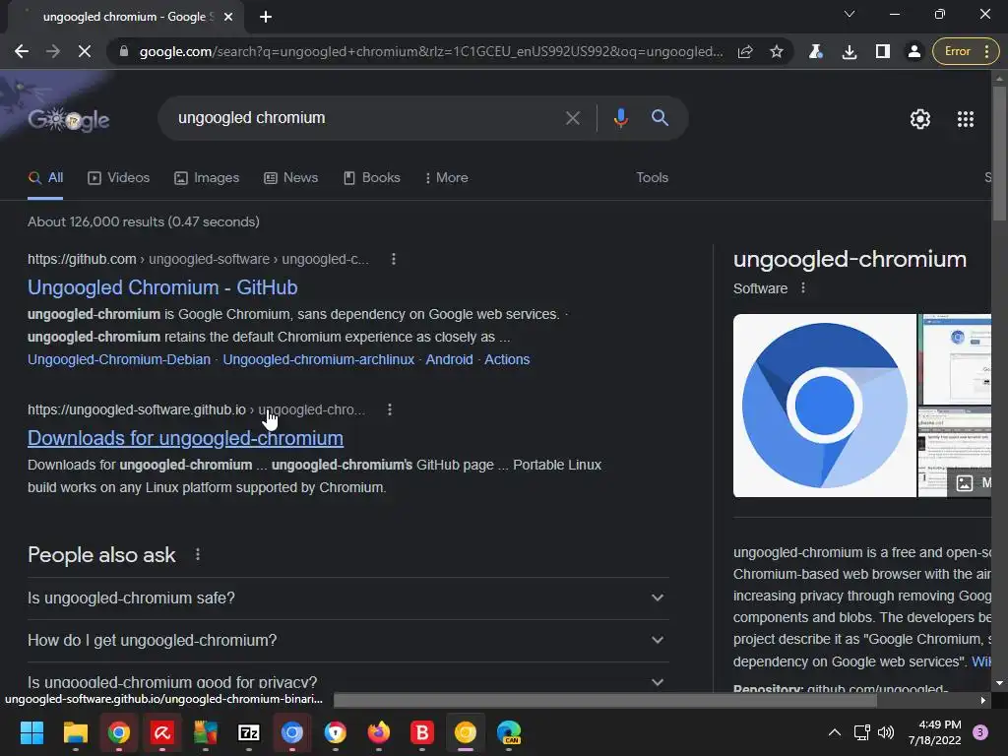
Task: Open the More search categories menu
Action: [447, 178]
